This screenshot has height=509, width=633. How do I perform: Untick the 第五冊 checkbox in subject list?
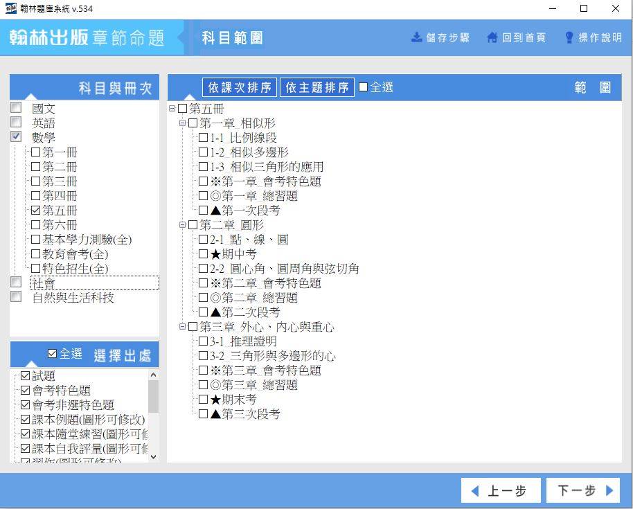[x=35, y=211]
